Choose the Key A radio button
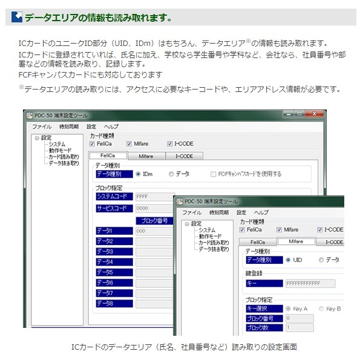360x360 pixels. 288,309
